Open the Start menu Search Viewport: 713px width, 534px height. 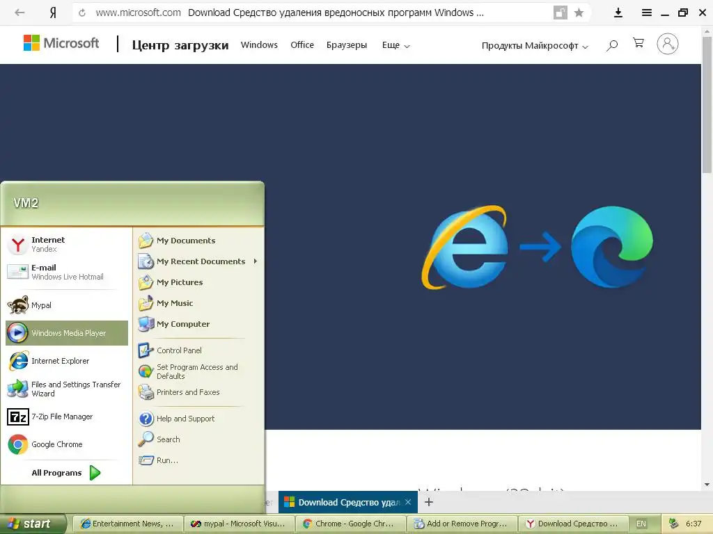pyautogui.click(x=198, y=439)
